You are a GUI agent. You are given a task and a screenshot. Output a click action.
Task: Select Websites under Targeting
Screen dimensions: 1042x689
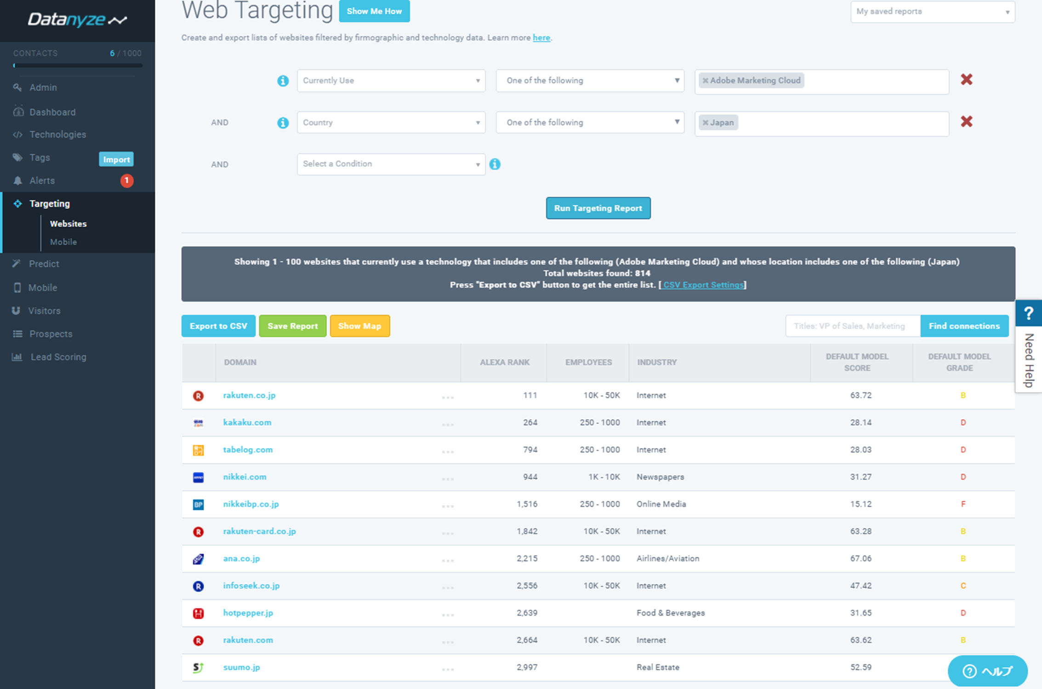click(68, 224)
